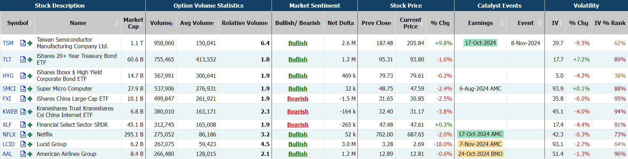Click the Bearish link for FXI
The image size is (628, 159).
298,99
